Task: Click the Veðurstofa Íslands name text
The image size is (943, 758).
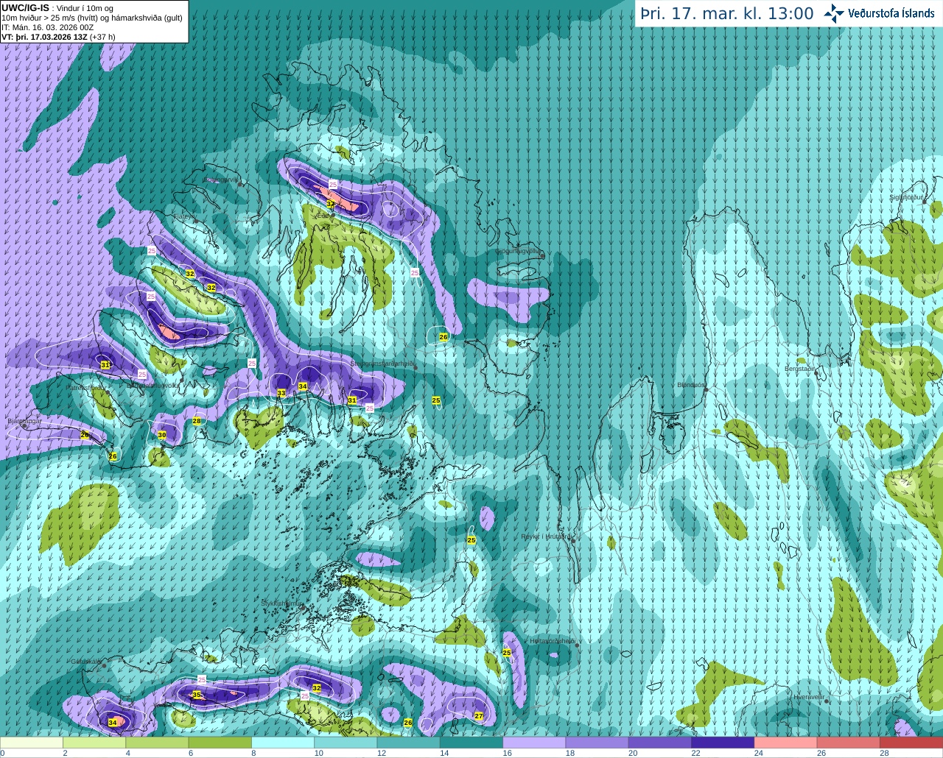Action: 891,13
